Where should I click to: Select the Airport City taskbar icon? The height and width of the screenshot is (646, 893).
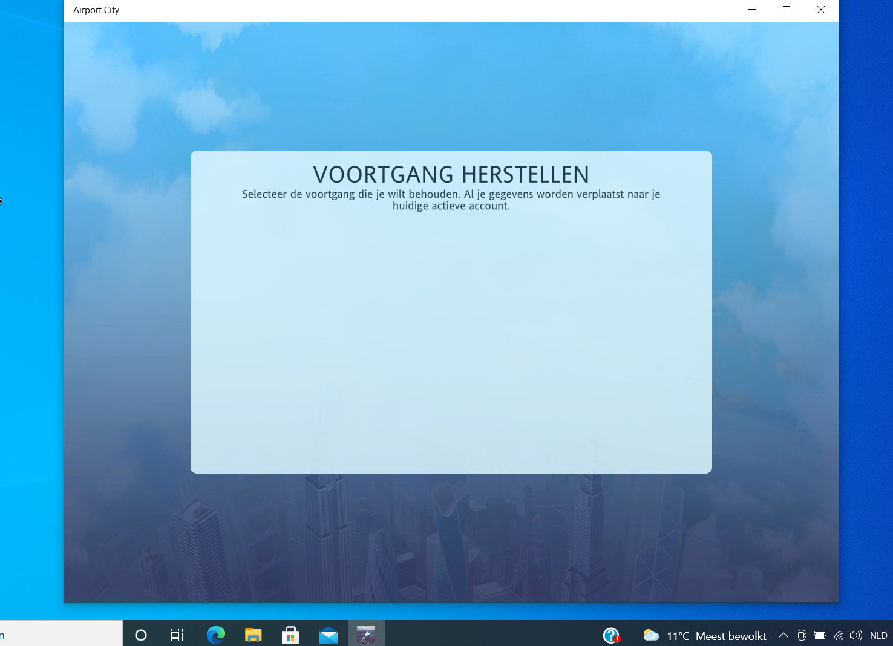point(366,635)
